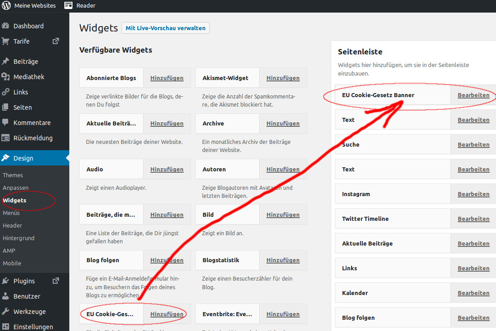Open Header submenu item
Image resolution: width=496 pixels, height=331 pixels.
coord(12,225)
